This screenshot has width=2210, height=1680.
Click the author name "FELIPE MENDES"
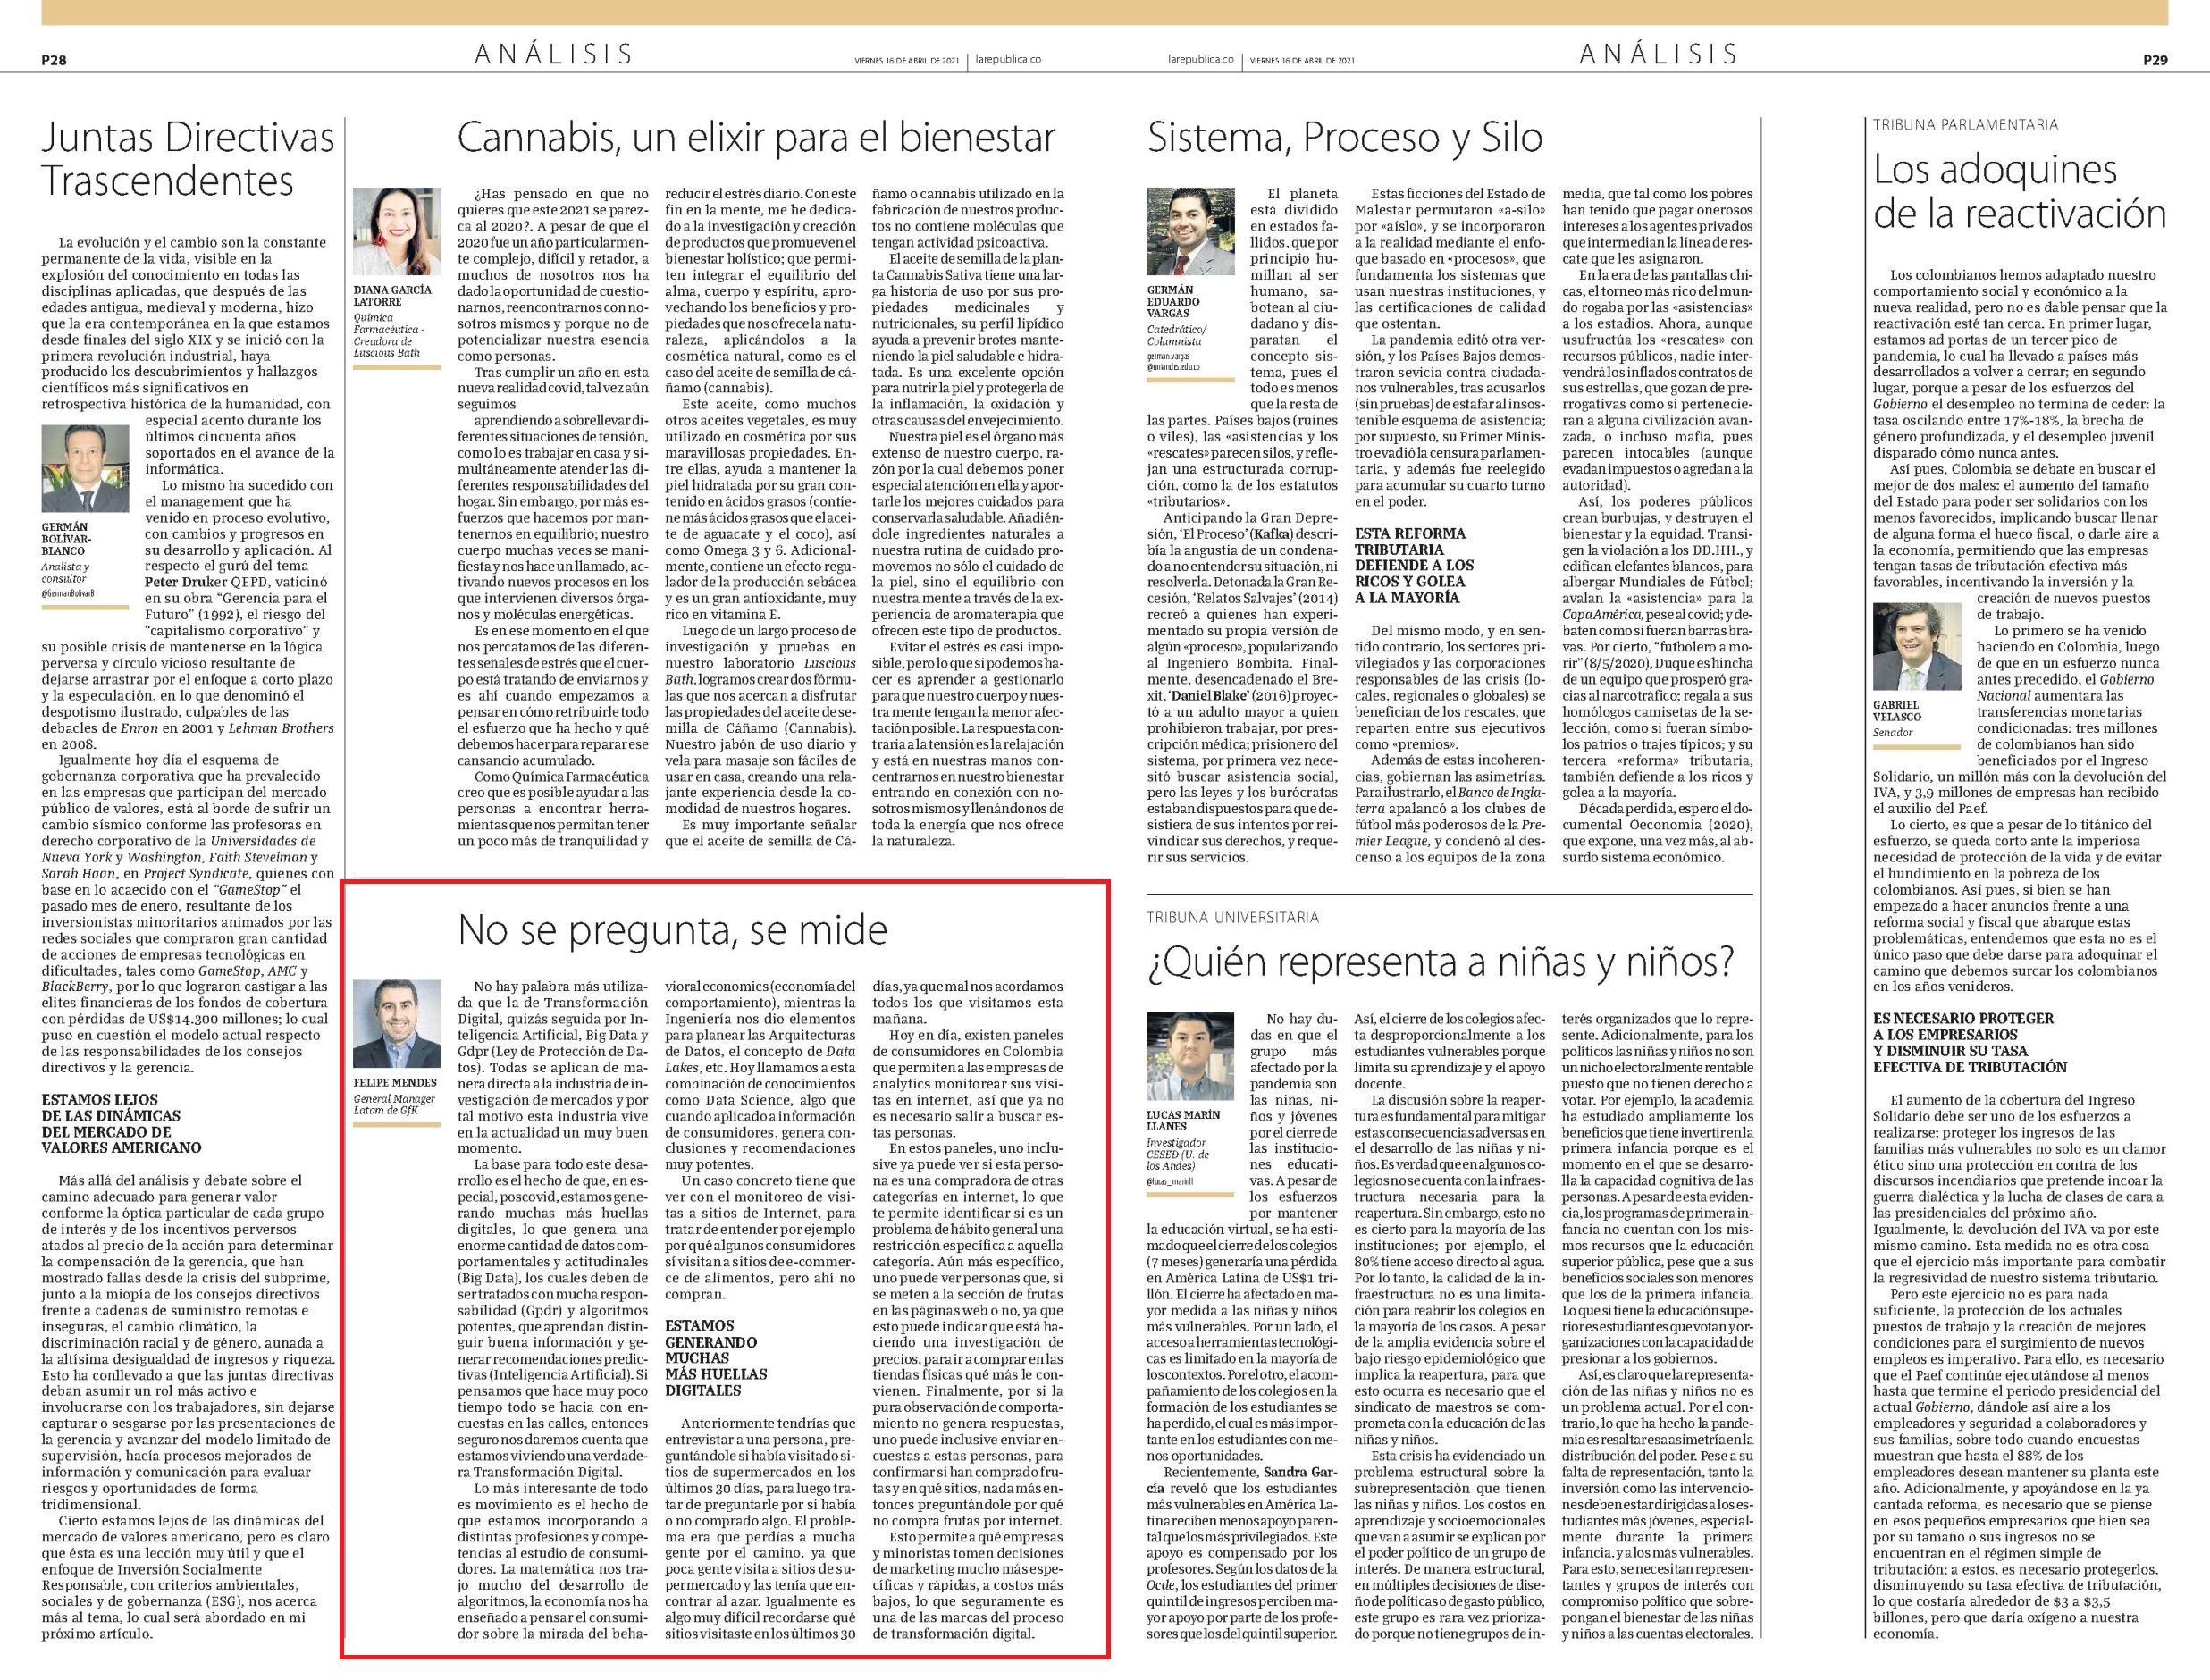click(x=395, y=1082)
